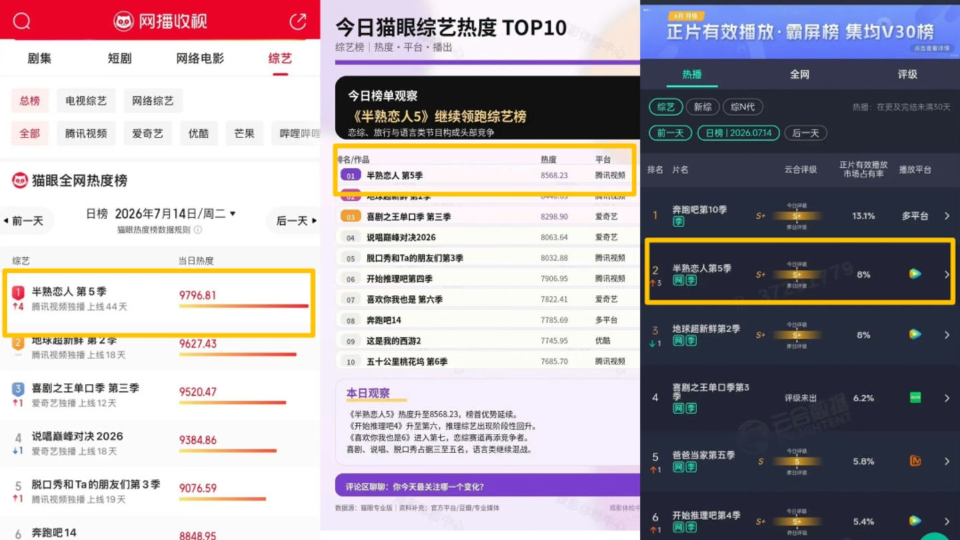960x540 pixels.
Task: Tap the share arrow icon in the red header
Action: click(298, 21)
